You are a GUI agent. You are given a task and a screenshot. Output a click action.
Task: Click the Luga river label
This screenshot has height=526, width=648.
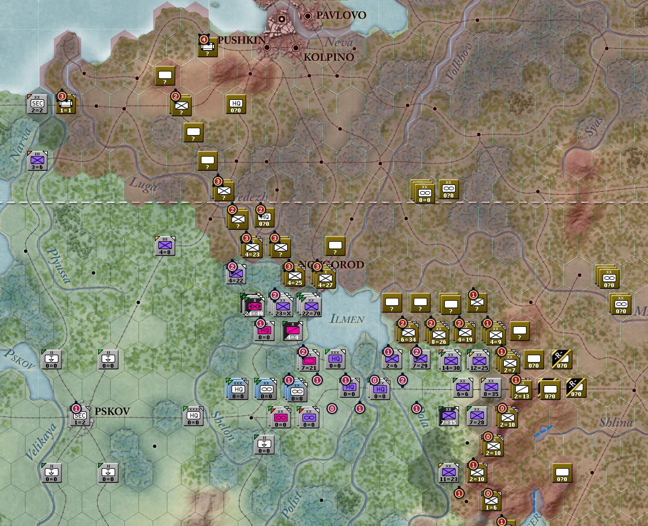pos(143,184)
